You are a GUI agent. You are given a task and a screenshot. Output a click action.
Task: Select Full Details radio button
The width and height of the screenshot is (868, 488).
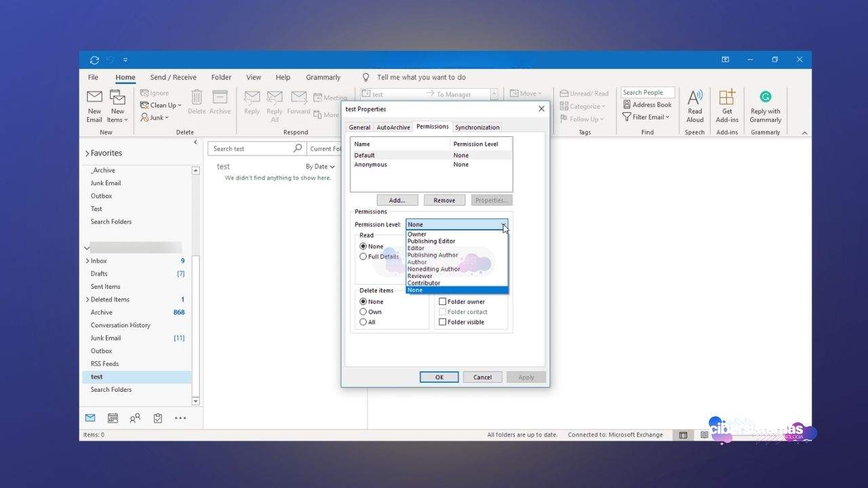363,257
